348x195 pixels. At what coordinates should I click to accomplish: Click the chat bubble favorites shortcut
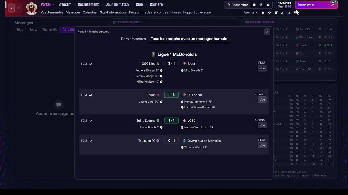(x=263, y=13)
